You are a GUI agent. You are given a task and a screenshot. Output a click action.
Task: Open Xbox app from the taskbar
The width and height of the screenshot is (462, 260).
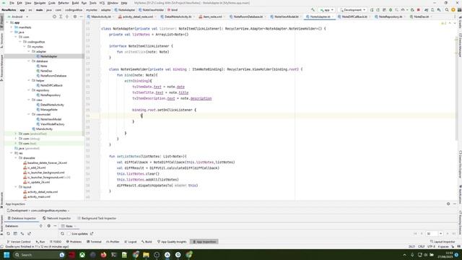coord(82,255)
